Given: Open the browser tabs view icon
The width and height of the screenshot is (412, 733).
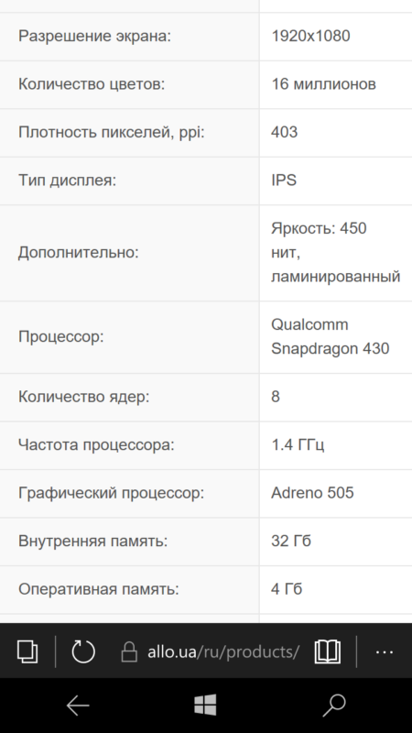Looking at the screenshot, I should click(x=27, y=651).
